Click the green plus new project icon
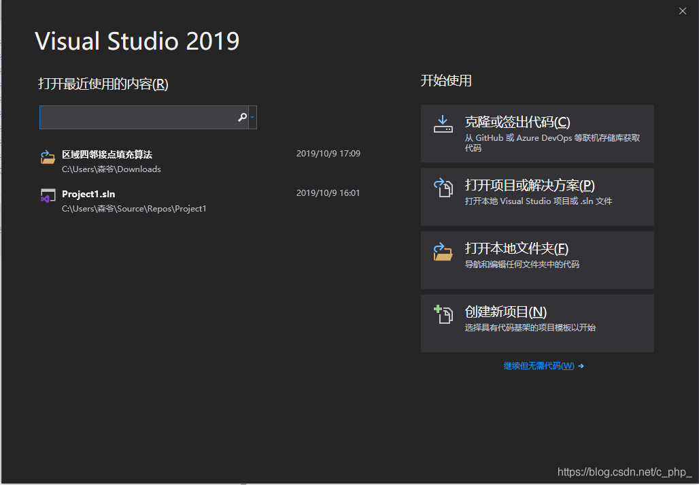 pyautogui.click(x=443, y=314)
